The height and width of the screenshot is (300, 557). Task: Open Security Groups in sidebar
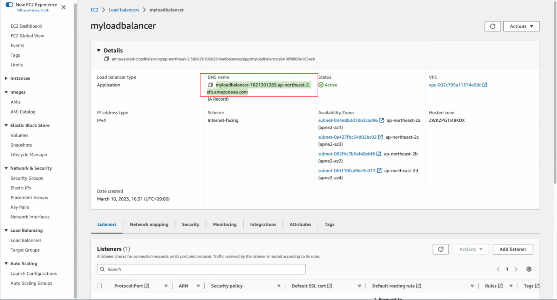[27, 178]
